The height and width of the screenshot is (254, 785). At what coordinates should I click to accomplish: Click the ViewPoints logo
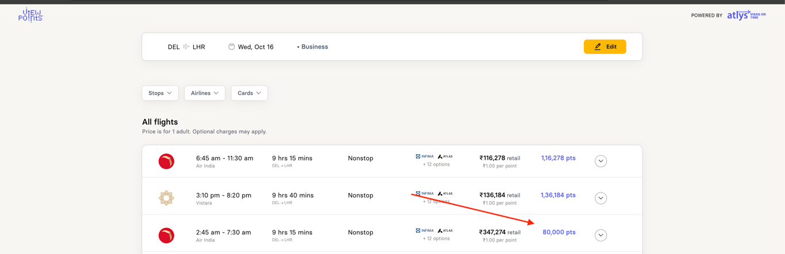(30, 16)
